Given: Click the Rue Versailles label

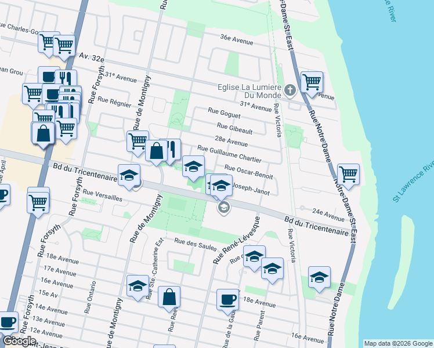Looking at the screenshot, I should [x=103, y=195].
